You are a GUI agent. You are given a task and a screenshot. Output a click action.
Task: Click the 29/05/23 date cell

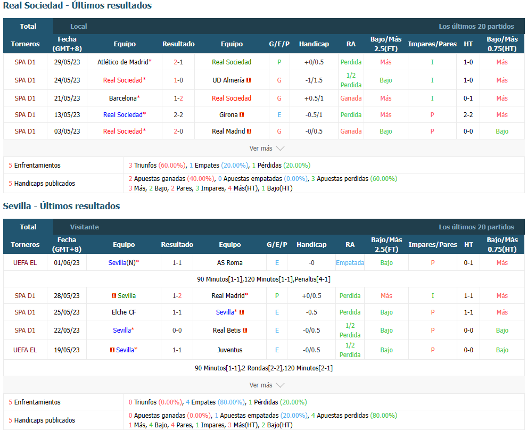67,62
